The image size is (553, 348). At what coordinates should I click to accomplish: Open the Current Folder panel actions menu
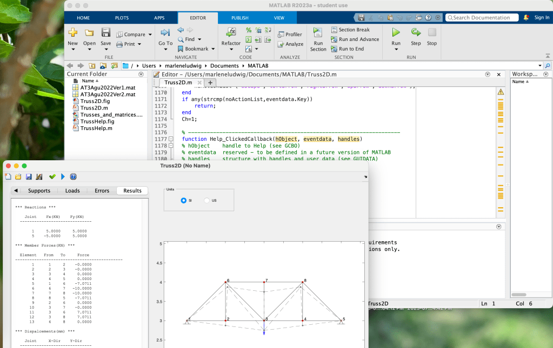(x=141, y=74)
